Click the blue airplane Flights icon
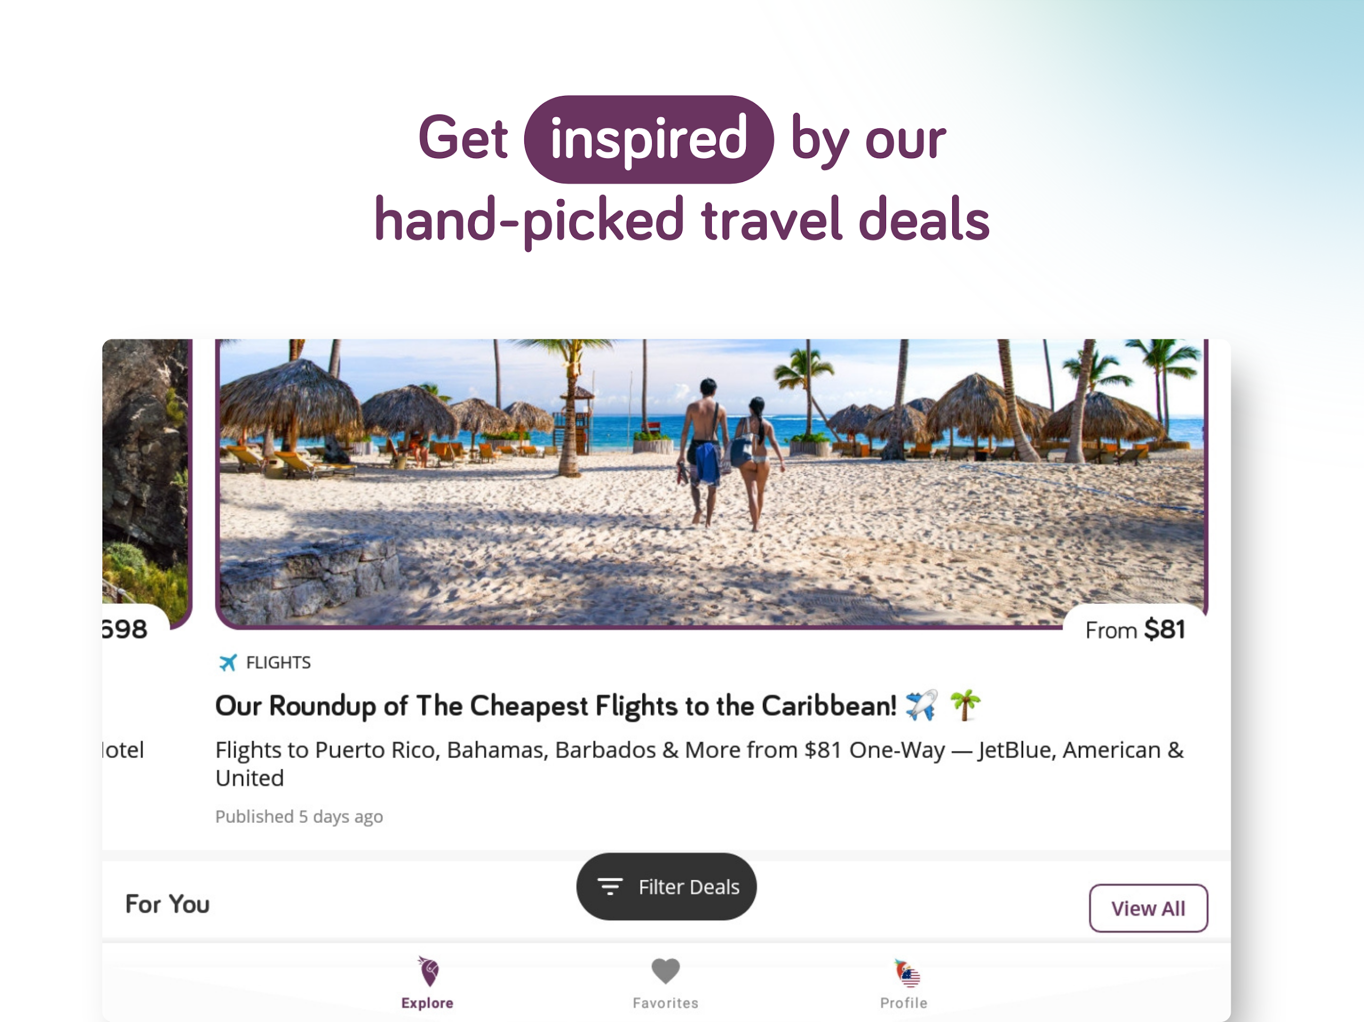Image resolution: width=1364 pixels, height=1022 pixels. pyautogui.click(x=228, y=663)
